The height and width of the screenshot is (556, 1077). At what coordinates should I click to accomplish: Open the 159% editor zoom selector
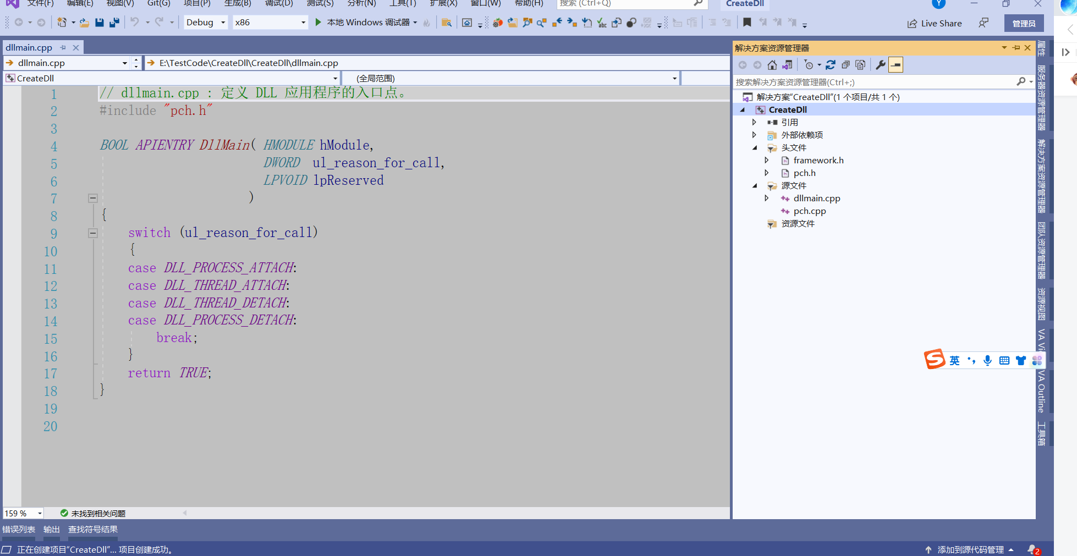(22, 513)
